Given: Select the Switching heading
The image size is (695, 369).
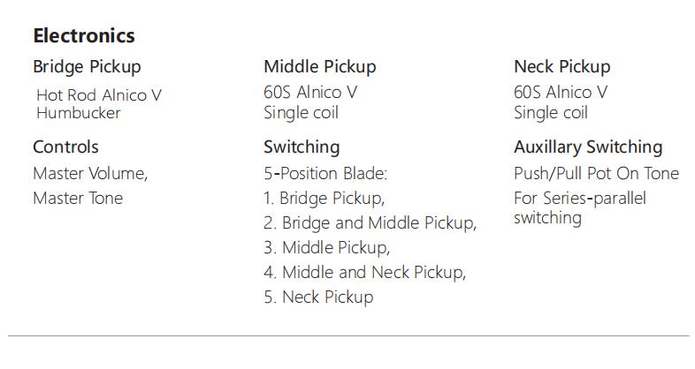Looking at the screenshot, I should point(301,147).
